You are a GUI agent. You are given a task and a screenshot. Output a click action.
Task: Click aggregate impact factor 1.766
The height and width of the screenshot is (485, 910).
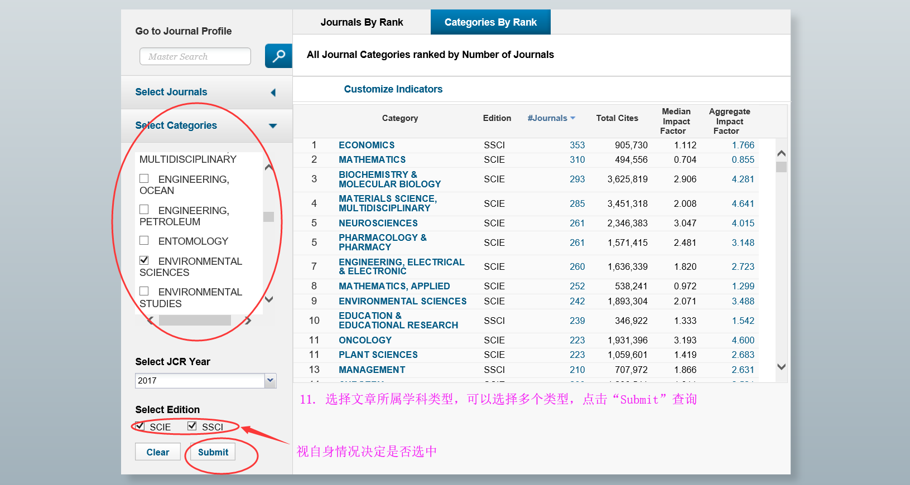[743, 145]
